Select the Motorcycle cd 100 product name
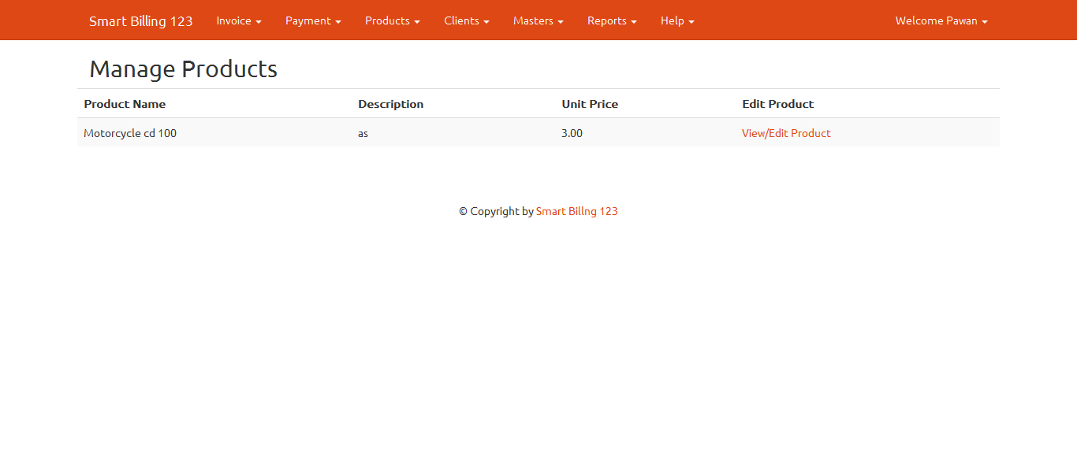The image size is (1077, 471). (x=130, y=133)
